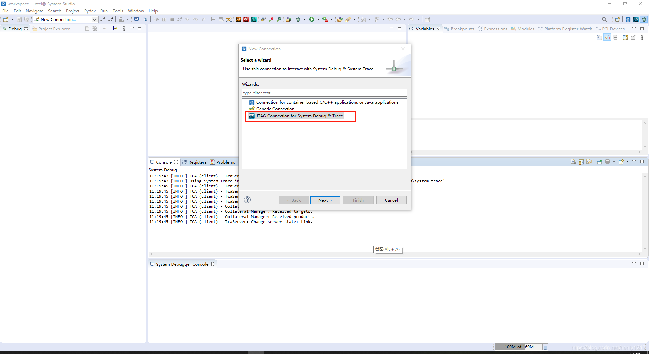Image resolution: width=649 pixels, height=354 pixels.
Task: Click the VTune red-orange toolbar icon
Action: coord(238,19)
